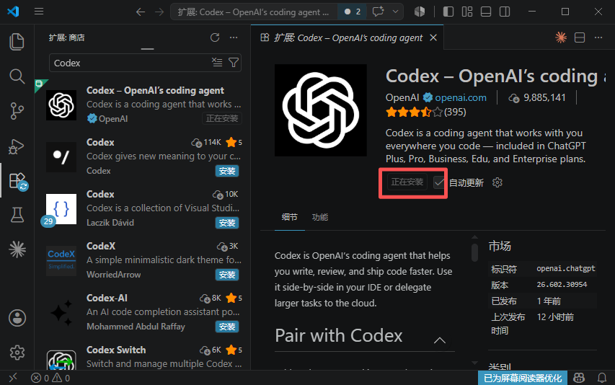615x385 pixels.
Task: Open the openai.com publisher link
Action: click(461, 97)
